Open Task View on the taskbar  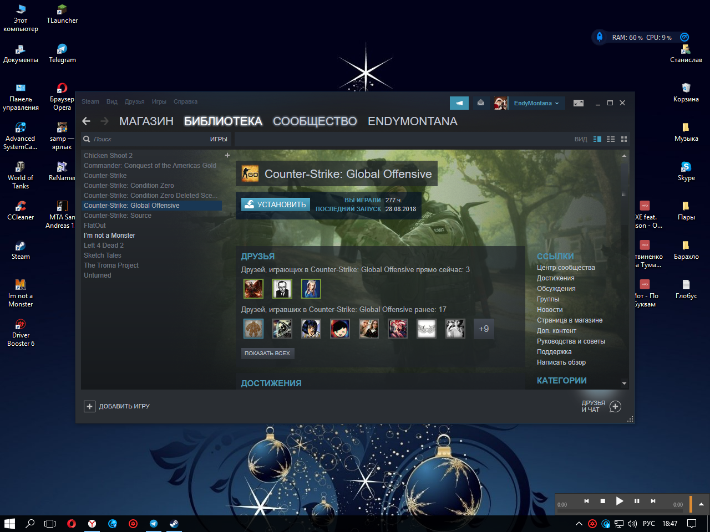pyautogui.click(x=50, y=524)
